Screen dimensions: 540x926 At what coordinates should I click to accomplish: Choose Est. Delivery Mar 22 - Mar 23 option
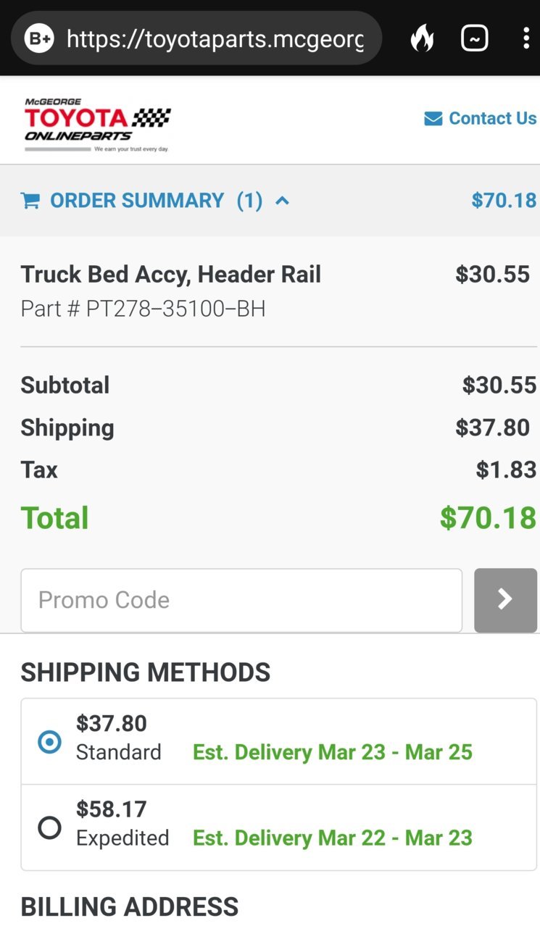click(x=333, y=838)
